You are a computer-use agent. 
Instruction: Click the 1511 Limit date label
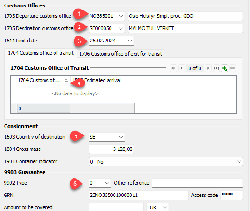[x=20, y=41]
